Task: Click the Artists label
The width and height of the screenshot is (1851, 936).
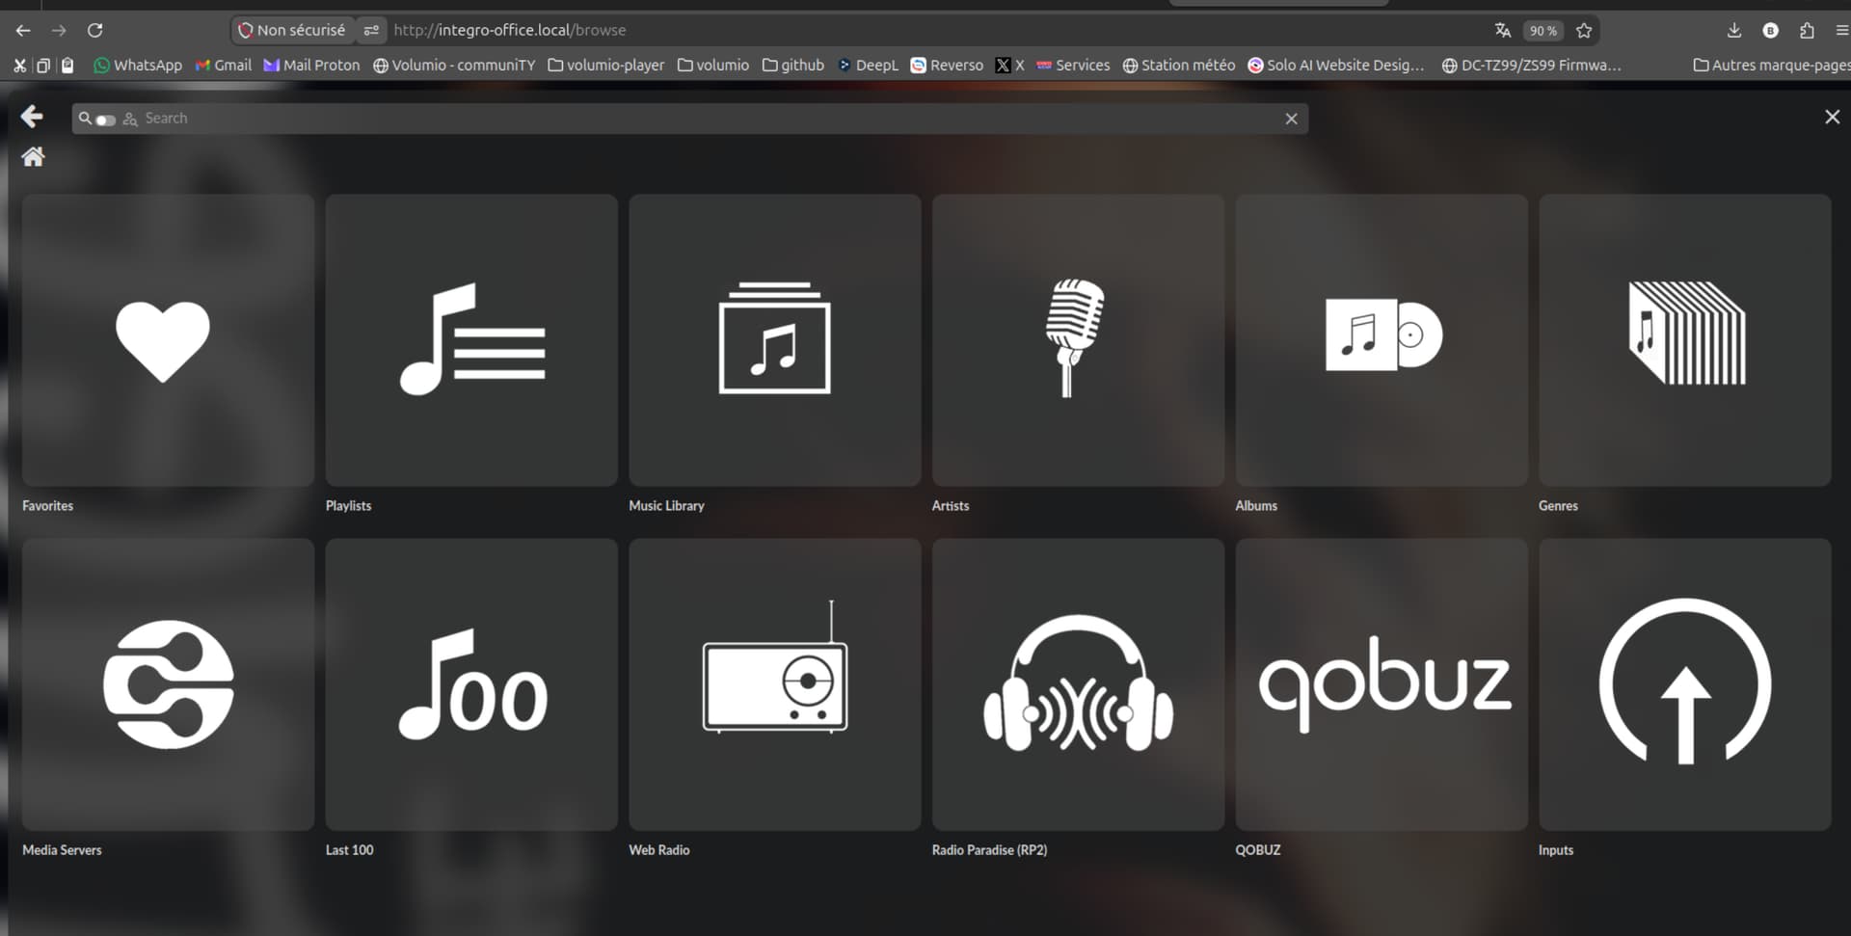Action: (951, 506)
